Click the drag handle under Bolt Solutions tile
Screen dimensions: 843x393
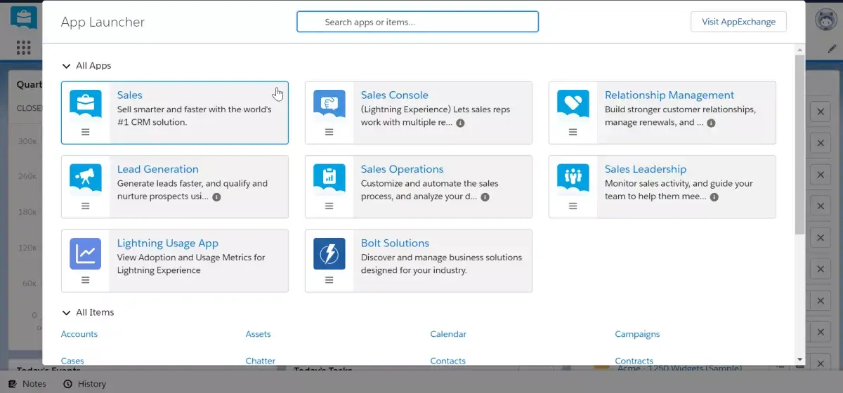pos(329,280)
